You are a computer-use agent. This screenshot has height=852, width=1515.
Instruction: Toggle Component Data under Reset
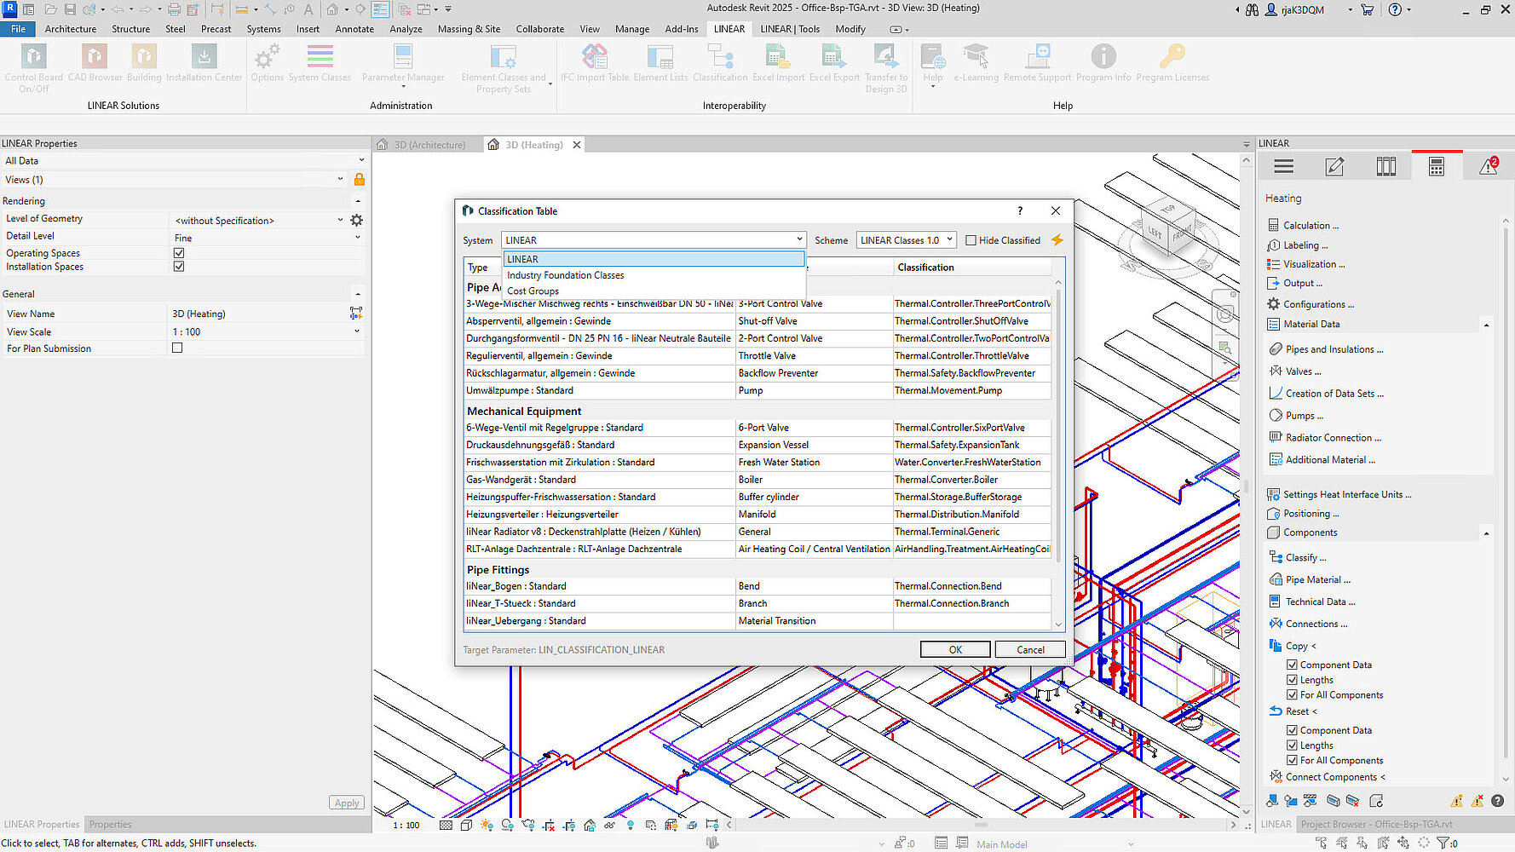tap(1292, 730)
